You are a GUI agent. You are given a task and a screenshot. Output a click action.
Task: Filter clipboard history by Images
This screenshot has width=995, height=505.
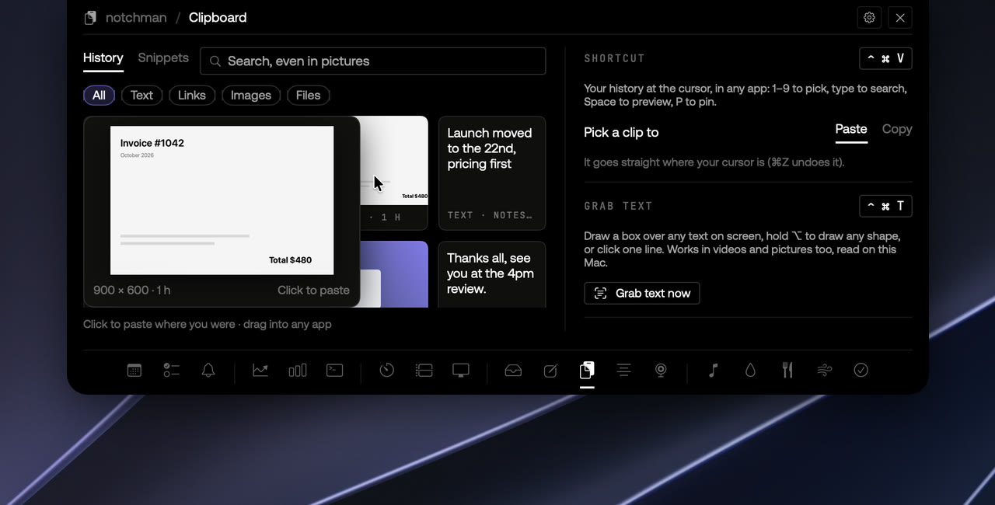(251, 96)
